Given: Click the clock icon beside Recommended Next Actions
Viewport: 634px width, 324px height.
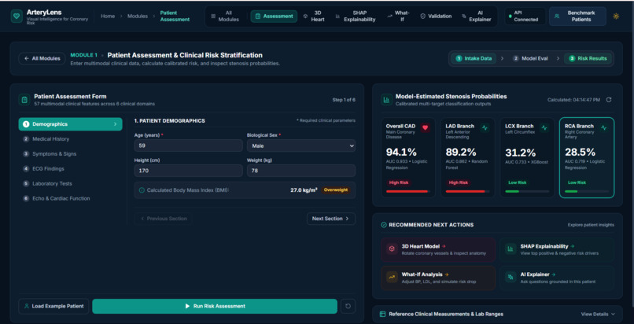Looking at the screenshot, I should pos(384,225).
